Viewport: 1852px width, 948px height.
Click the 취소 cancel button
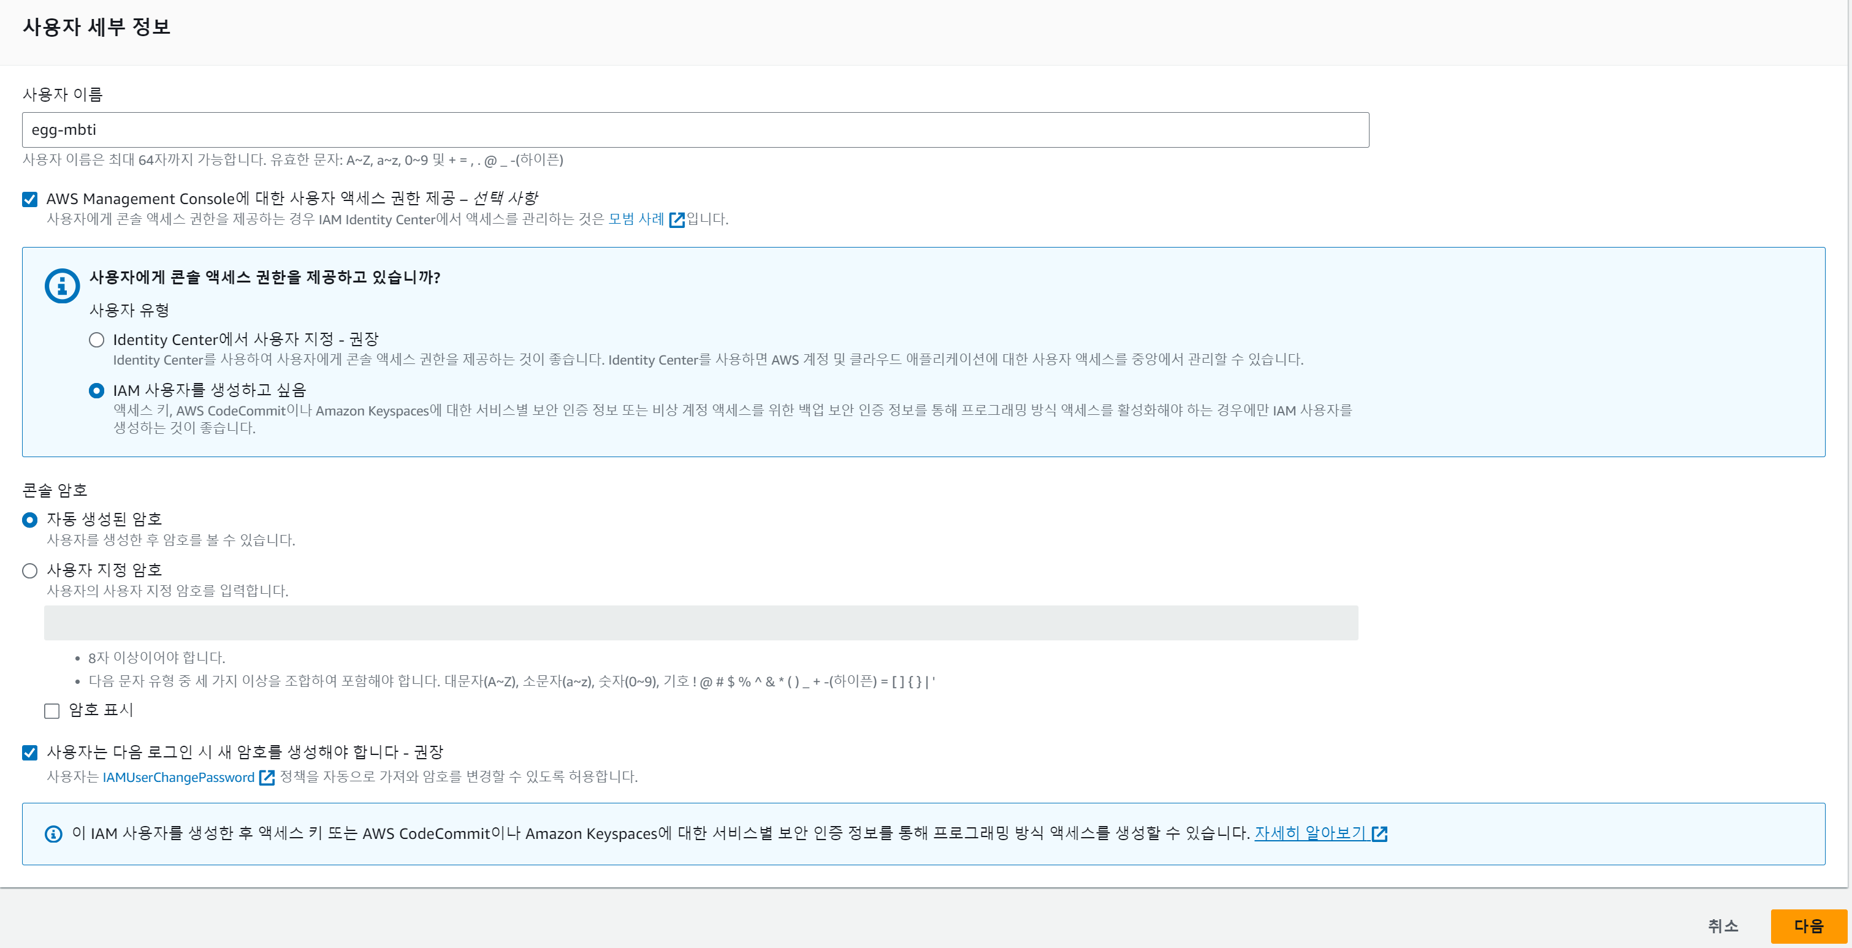[1723, 926]
